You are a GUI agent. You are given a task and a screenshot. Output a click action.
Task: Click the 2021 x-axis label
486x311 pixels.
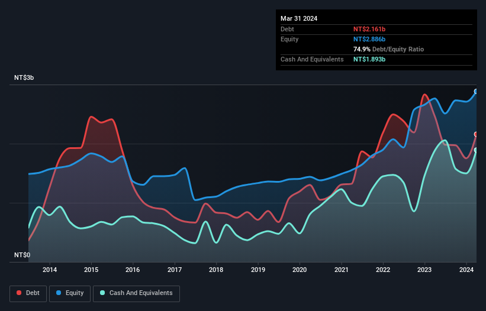(x=341, y=270)
